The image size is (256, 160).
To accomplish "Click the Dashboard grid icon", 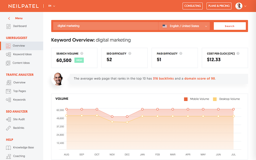I will (8, 26).
